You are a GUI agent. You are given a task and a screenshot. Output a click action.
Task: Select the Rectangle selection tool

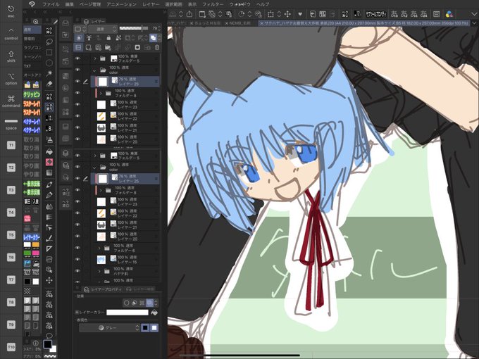click(x=49, y=52)
